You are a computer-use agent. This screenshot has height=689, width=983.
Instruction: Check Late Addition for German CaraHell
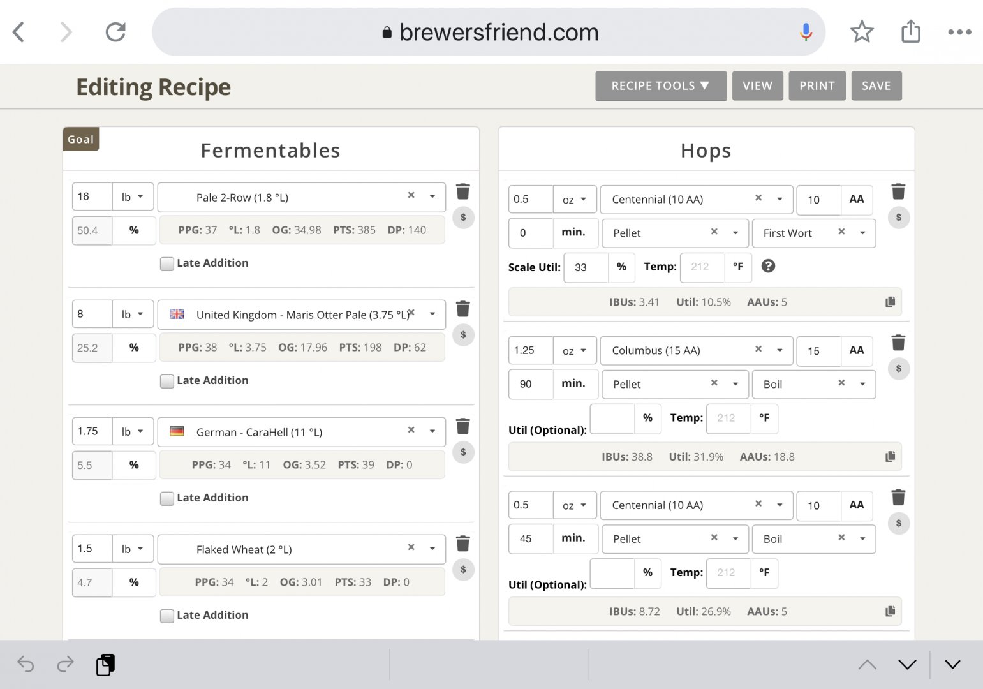(x=167, y=498)
